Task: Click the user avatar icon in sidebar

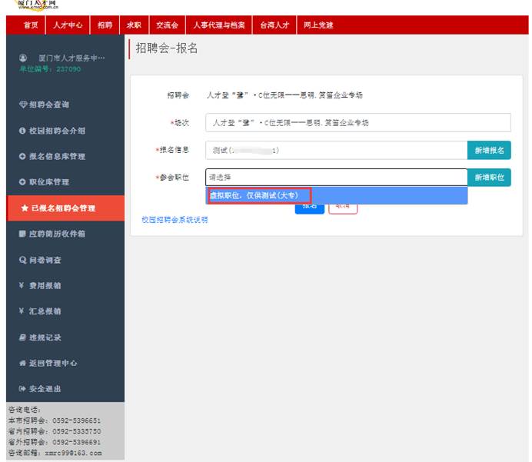Action: click(x=22, y=58)
